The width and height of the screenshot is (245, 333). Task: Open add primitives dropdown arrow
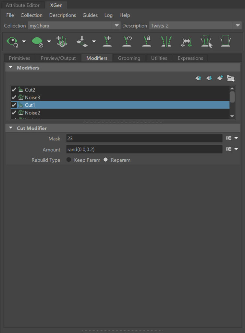(x=94, y=41)
